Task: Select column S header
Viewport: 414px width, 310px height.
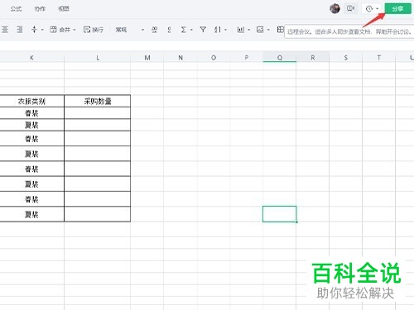Action: tap(346, 58)
